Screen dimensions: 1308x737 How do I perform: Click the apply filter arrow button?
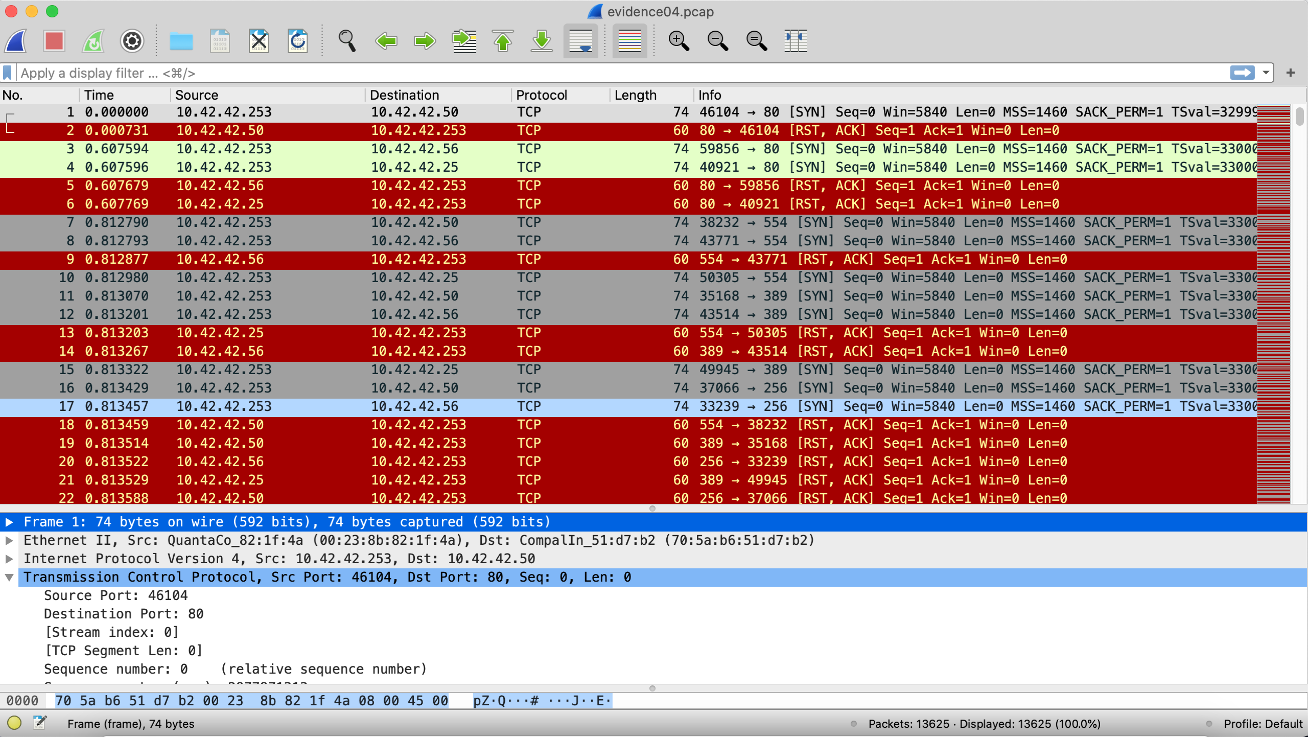(x=1242, y=73)
